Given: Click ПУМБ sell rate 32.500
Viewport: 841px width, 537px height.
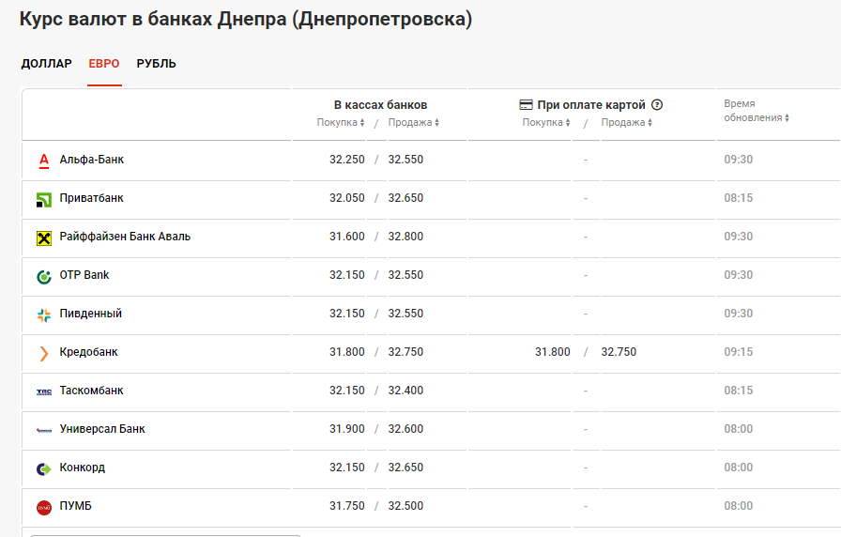Looking at the screenshot, I should point(405,506).
